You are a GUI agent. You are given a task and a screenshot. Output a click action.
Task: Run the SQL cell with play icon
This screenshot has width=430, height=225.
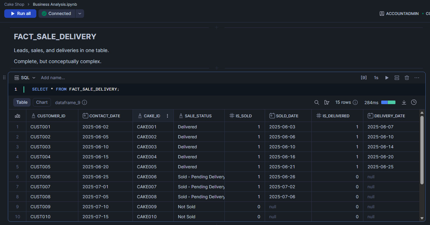click(387, 78)
